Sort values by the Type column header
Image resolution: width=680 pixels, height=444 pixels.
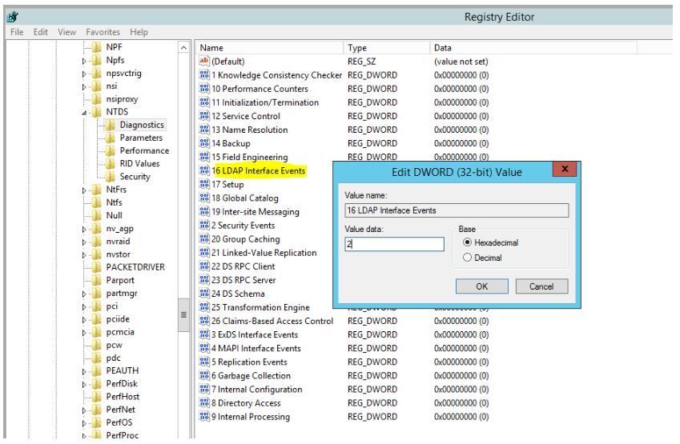tap(387, 48)
